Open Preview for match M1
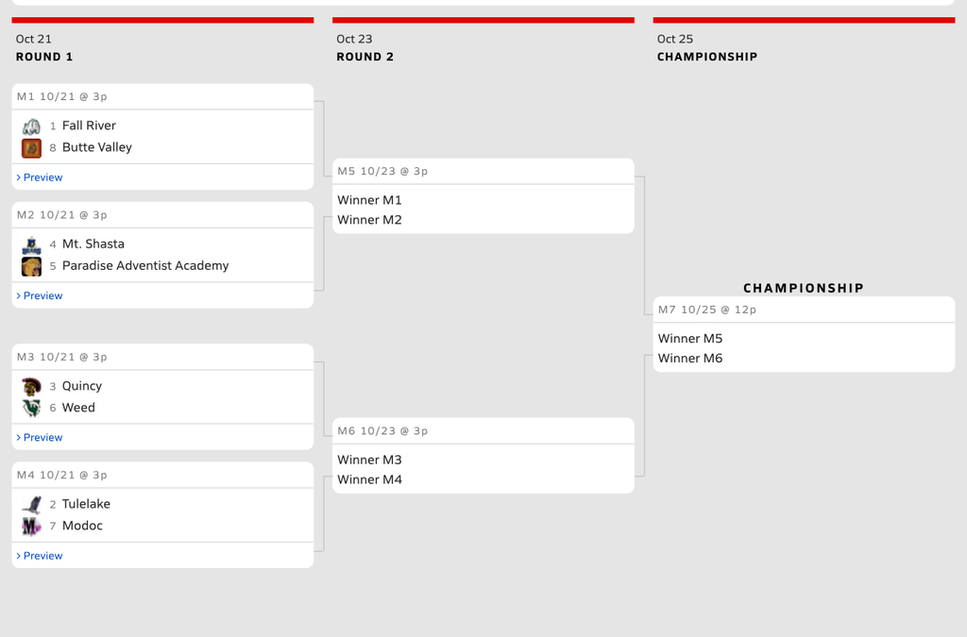 pos(42,177)
